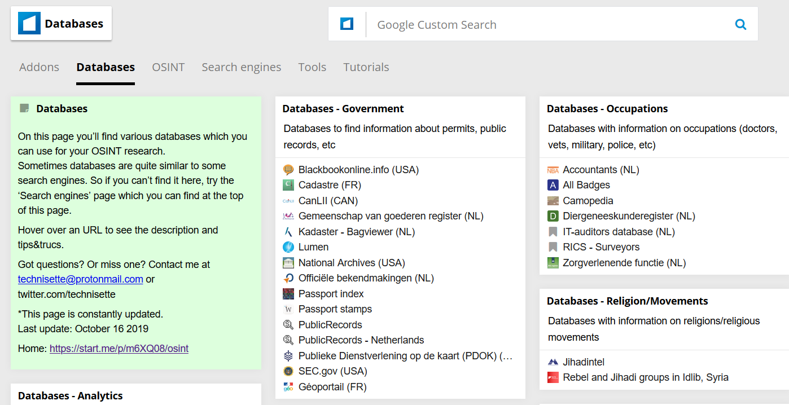Open the Diergeneeskunderegister (NL) link
789x405 pixels.
coord(629,216)
